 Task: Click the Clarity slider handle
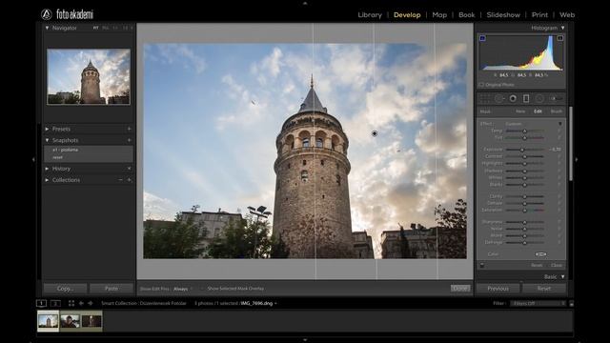tap(524, 197)
